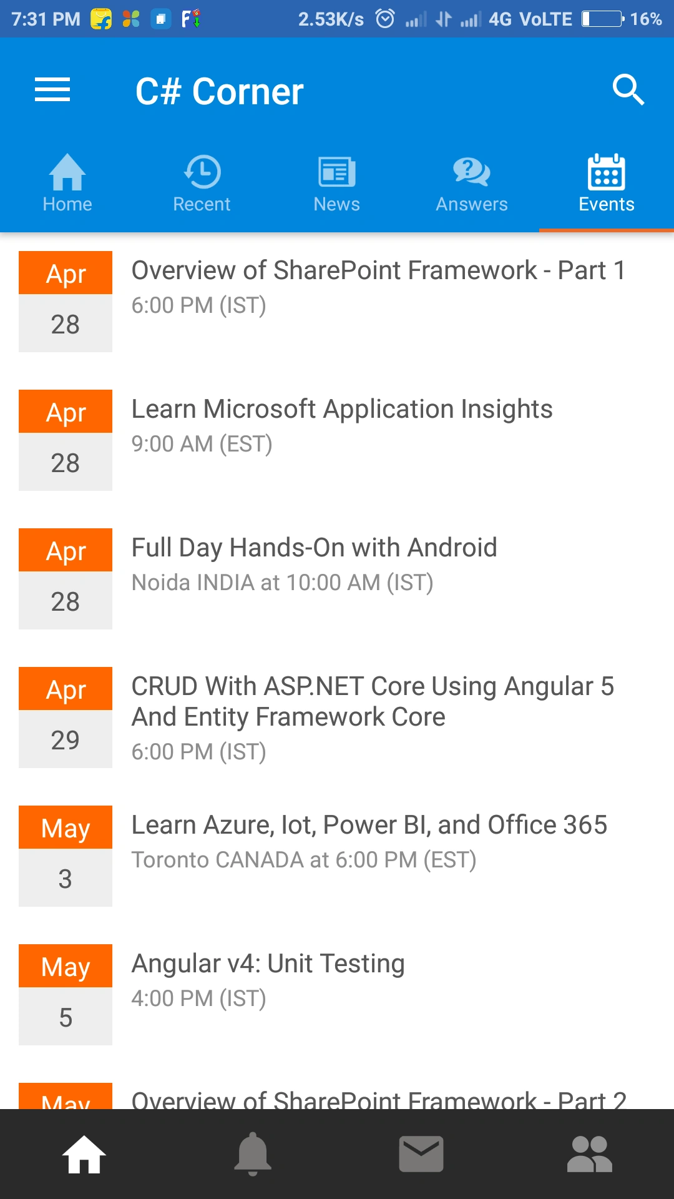Open the Answers tab
The width and height of the screenshot is (674, 1199).
pos(472,183)
